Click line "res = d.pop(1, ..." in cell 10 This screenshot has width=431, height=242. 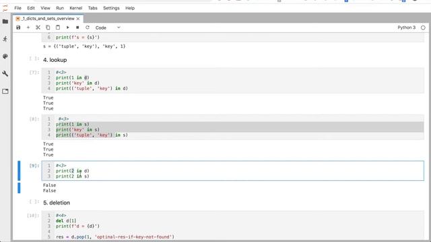point(115,237)
